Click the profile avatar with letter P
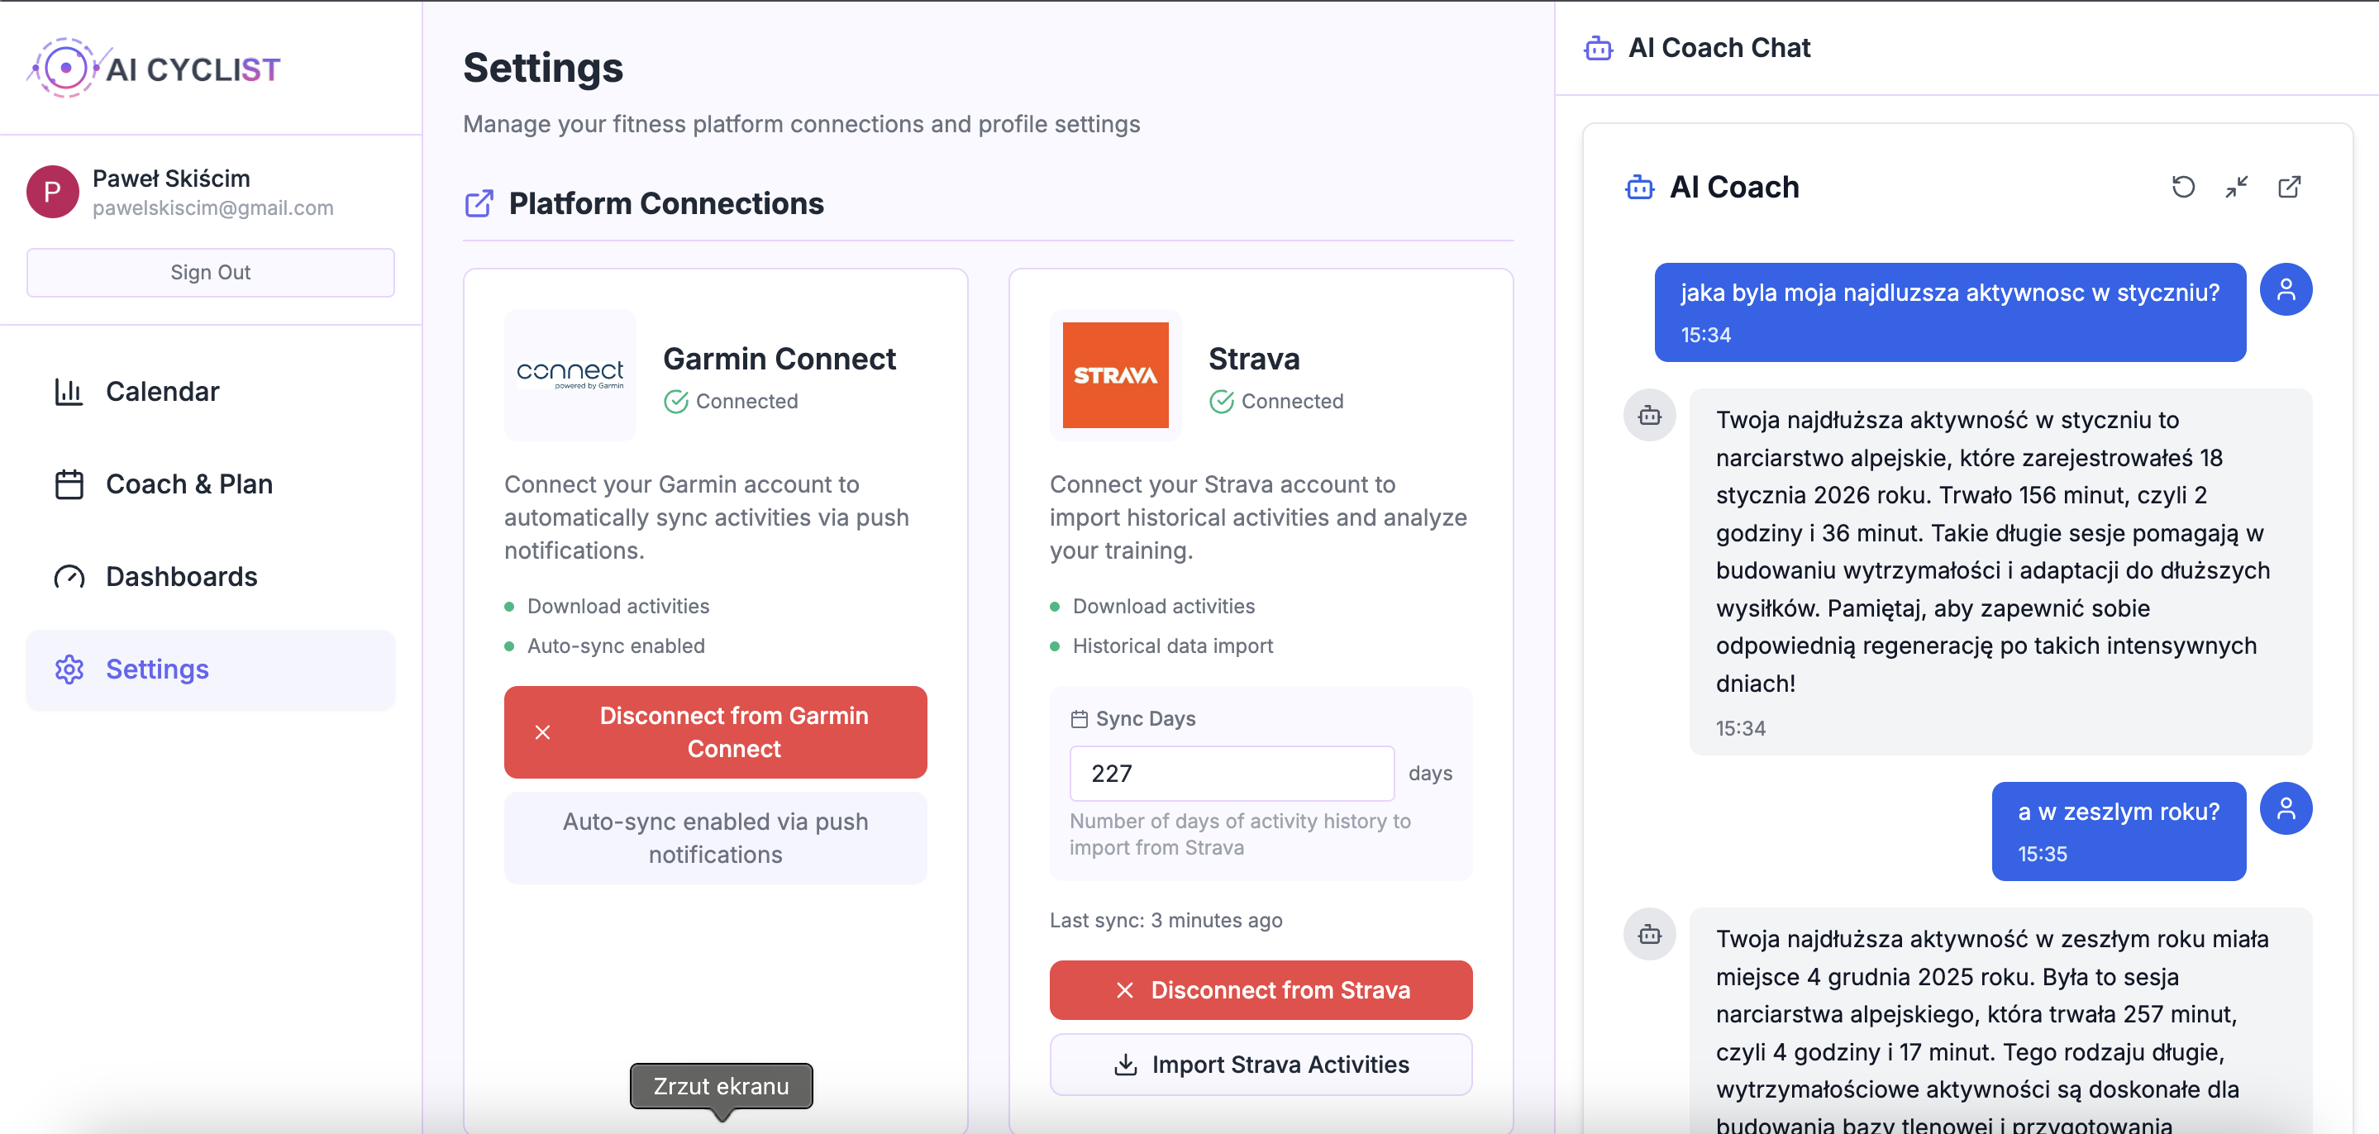Screen dimensions: 2379x1134 53,192
